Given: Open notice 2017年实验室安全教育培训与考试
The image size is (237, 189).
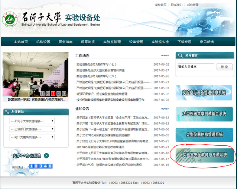Looking at the screenshot, I should (x=113, y=141).
